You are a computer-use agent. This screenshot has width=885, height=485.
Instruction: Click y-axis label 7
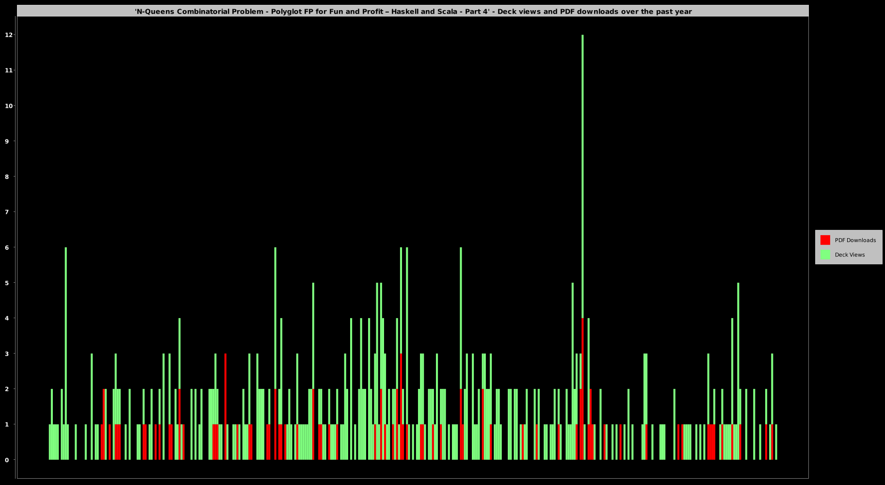click(7, 212)
